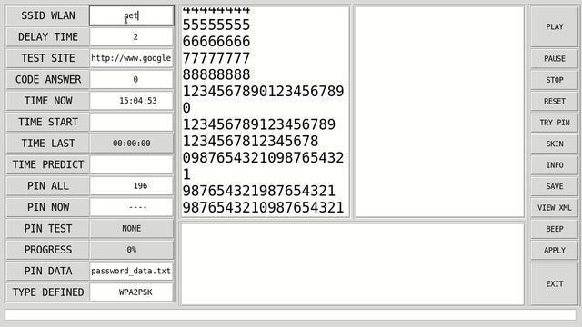Select PIN line 123456789123456789
Screen dimensions: 582x327
259,124
